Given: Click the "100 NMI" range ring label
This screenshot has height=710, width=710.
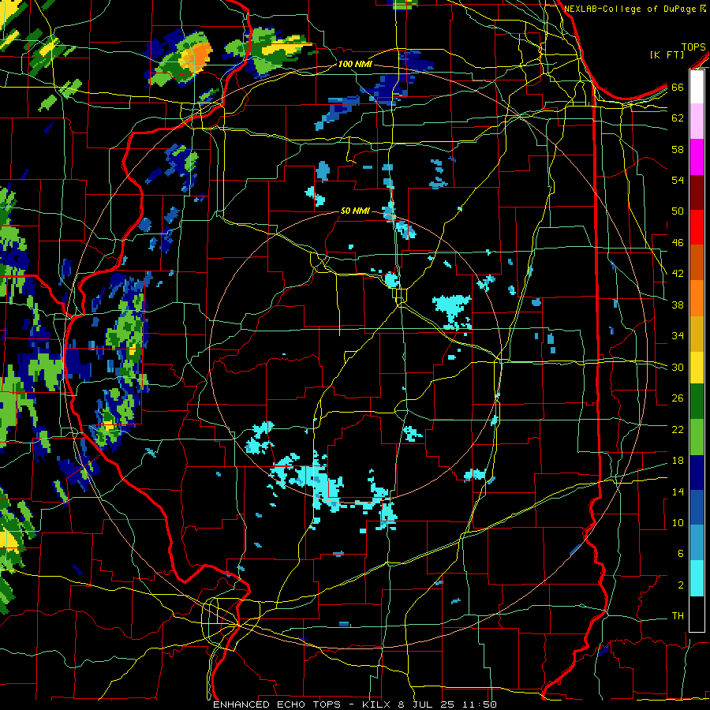Looking at the screenshot, I should coord(355,65).
